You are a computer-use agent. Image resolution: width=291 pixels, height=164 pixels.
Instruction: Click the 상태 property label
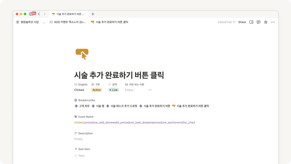click(112, 84)
